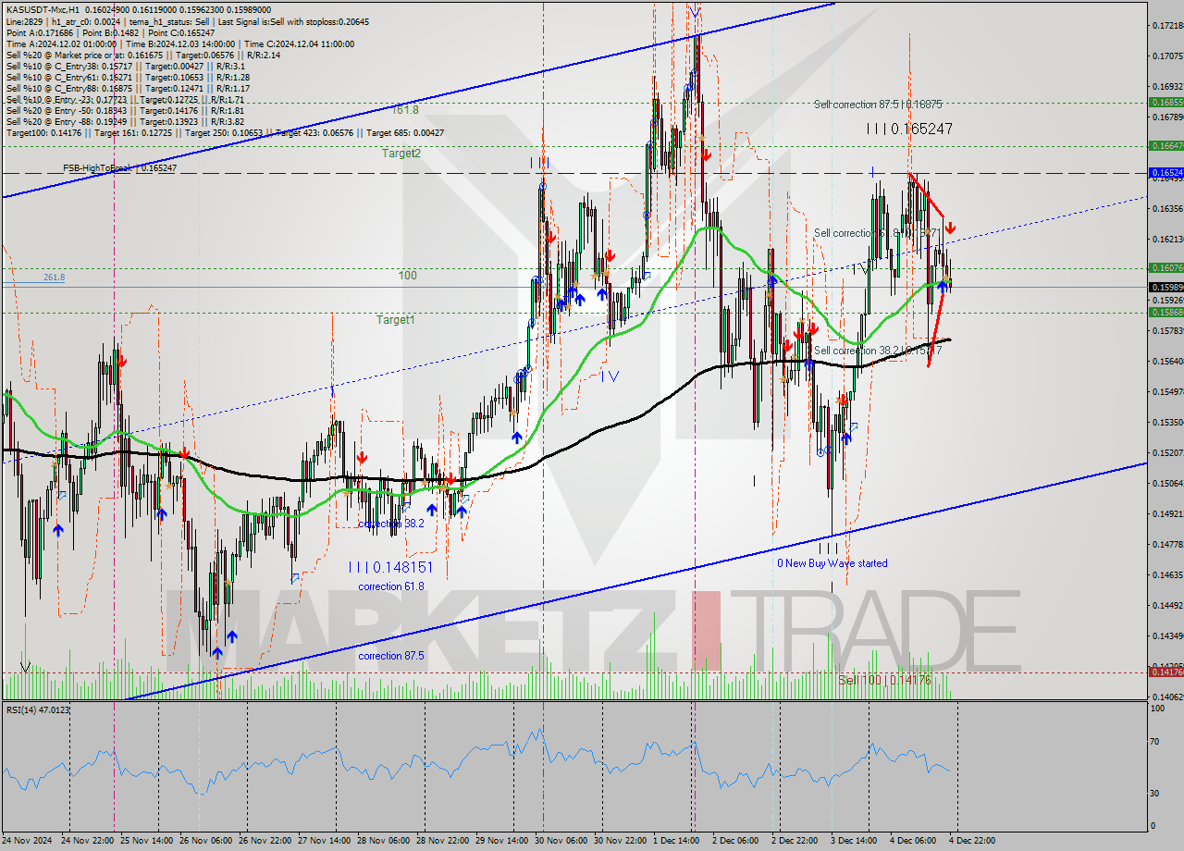Click the '29 Nov 14:00' time label

[x=504, y=841]
